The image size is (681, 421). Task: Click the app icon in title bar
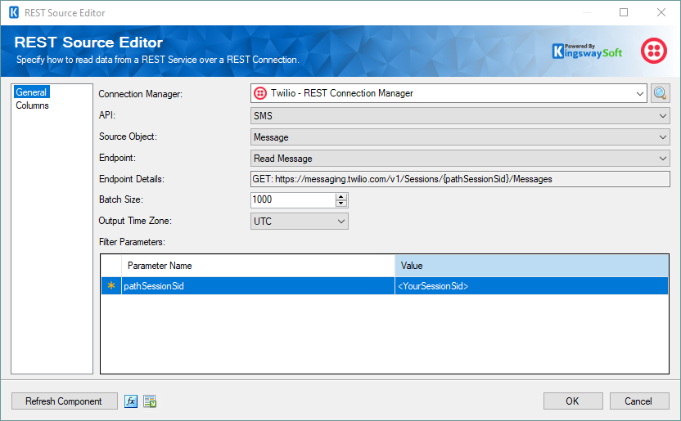14,12
